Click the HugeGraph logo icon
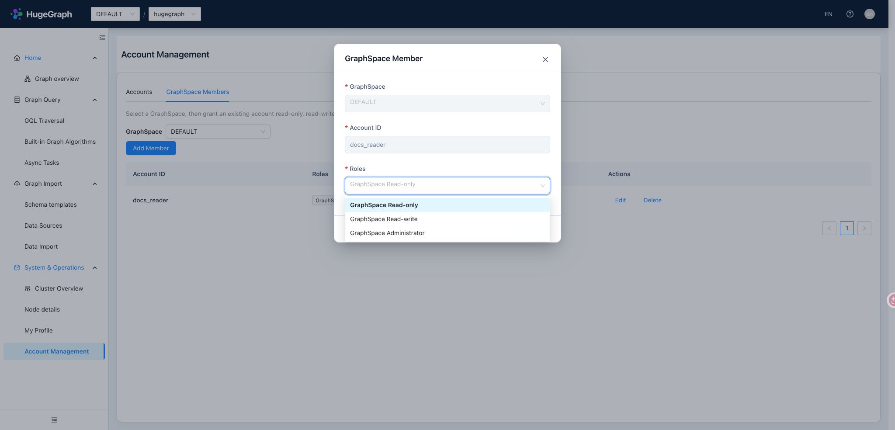Screen dimensions: 895x430 [17, 14]
